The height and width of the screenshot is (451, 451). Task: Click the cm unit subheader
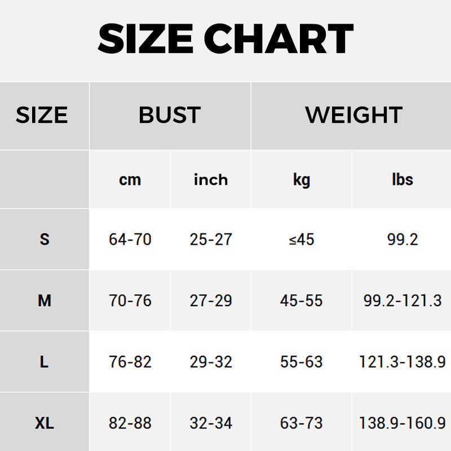tap(130, 180)
